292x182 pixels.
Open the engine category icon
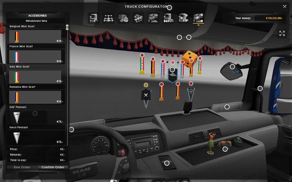click(x=124, y=18)
